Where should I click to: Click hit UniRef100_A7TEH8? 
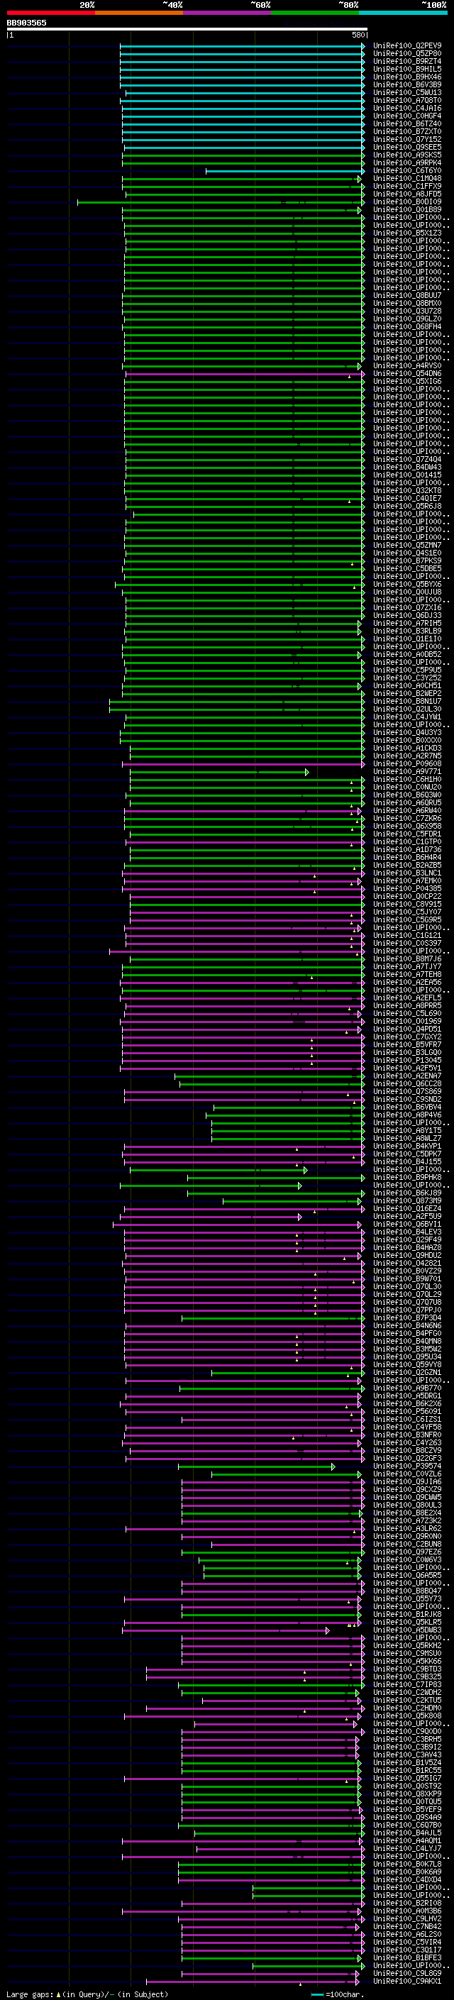point(407,974)
